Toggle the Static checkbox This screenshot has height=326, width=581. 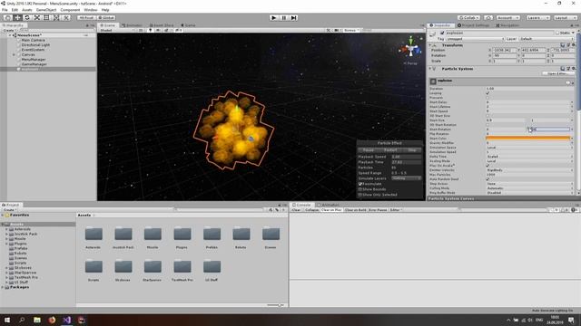point(557,33)
